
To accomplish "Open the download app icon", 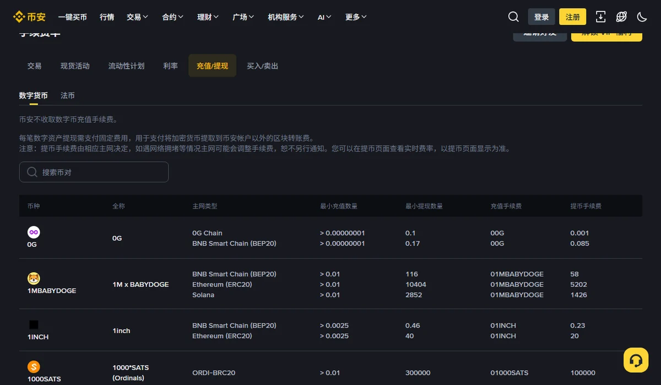I will (600, 17).
